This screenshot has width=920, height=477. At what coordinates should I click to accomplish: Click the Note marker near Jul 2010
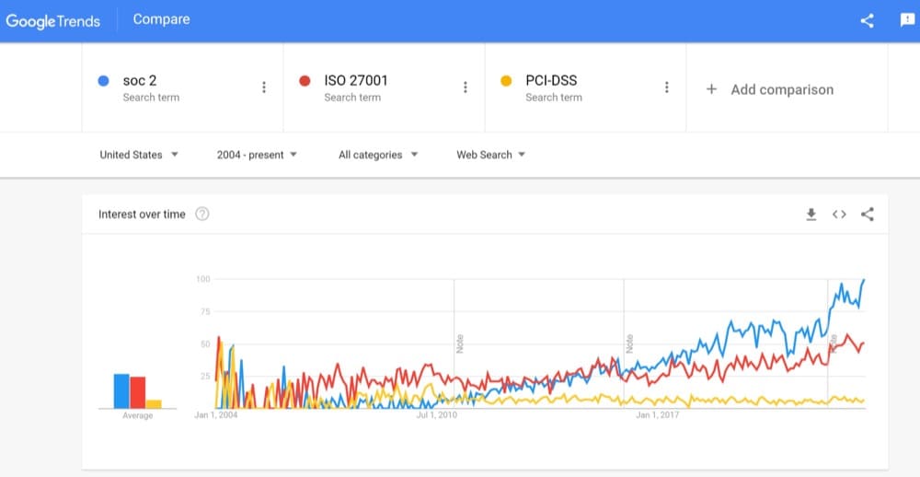click(x=460, y=343)
